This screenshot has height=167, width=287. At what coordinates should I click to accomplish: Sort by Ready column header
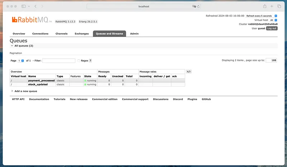tap(102, 76)
